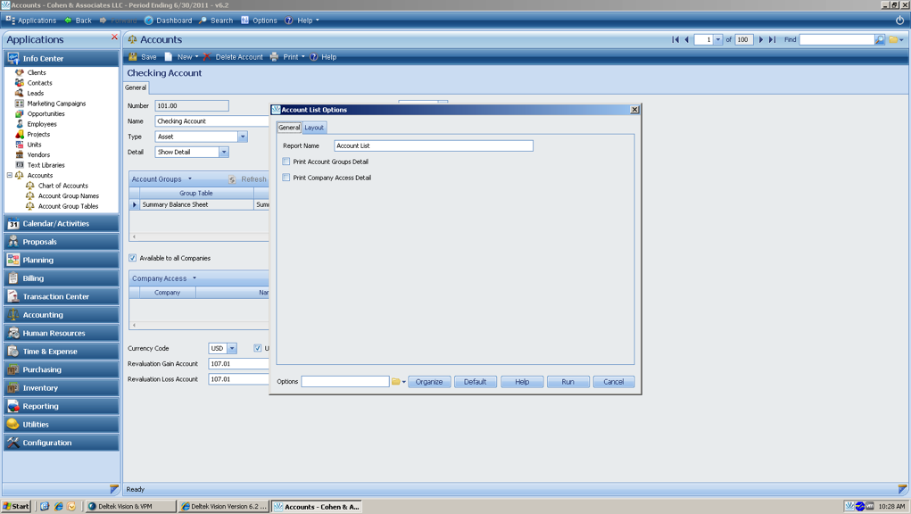Enable Print Company Access Detail checkbox

click(x=286, y=178)
